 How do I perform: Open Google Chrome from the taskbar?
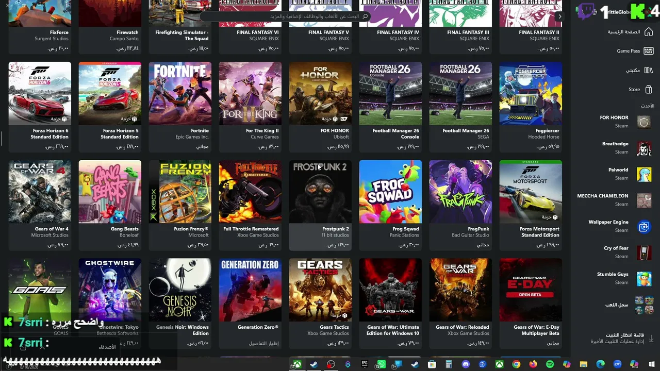(x=516, y=364)
